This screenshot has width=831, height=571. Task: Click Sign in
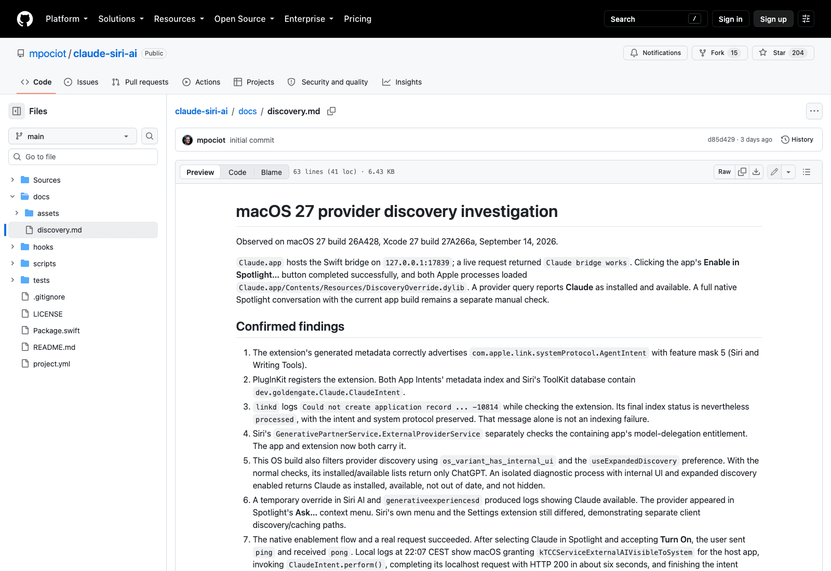[730, 19]
